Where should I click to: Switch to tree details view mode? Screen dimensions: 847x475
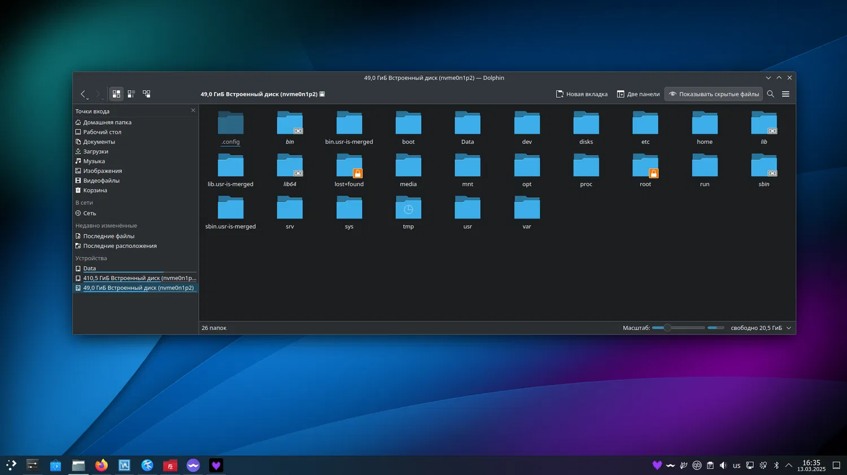tap(146, 94)
